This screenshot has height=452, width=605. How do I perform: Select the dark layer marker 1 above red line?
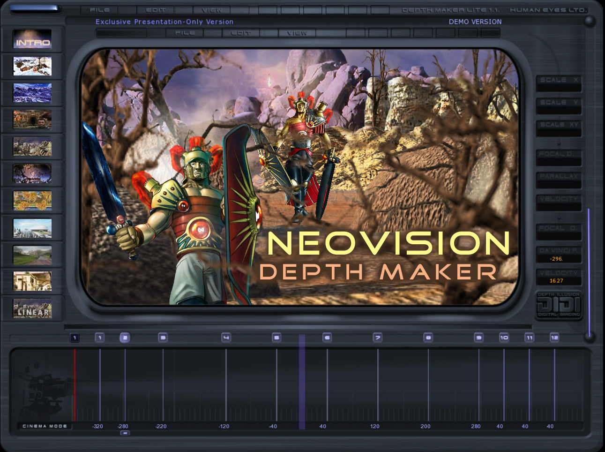[x=75, y=338]
